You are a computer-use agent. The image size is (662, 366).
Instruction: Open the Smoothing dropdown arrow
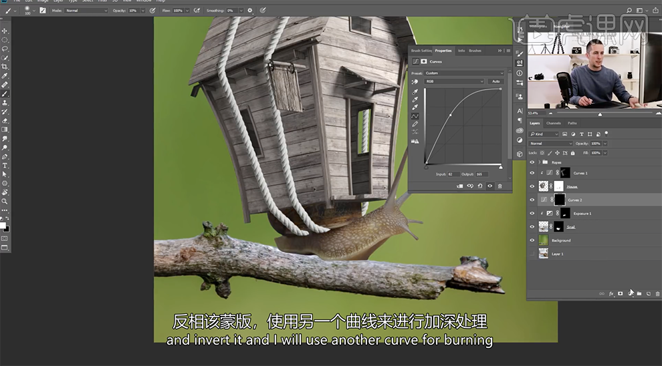click(x=241, y=11)
